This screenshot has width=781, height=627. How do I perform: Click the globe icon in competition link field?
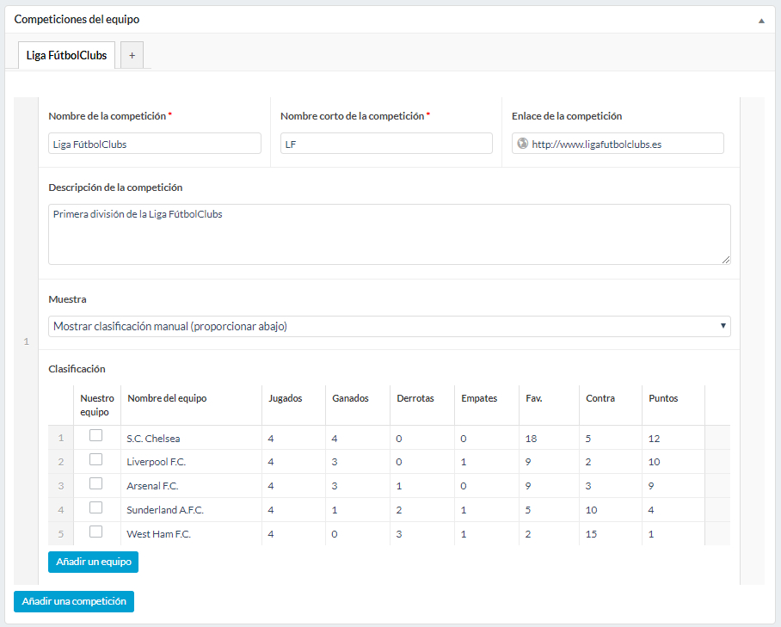(521, 144)
